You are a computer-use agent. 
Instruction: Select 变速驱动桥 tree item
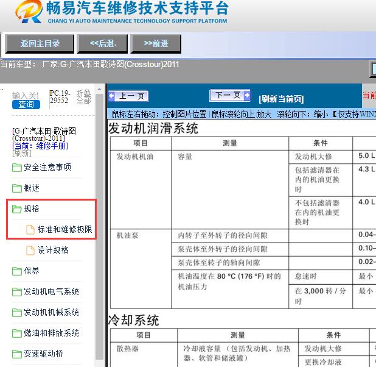tap(43, 354)
